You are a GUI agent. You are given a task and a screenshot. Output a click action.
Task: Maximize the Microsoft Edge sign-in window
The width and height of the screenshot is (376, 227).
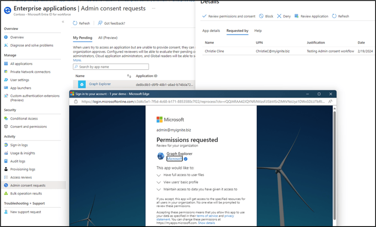point(319,94)
